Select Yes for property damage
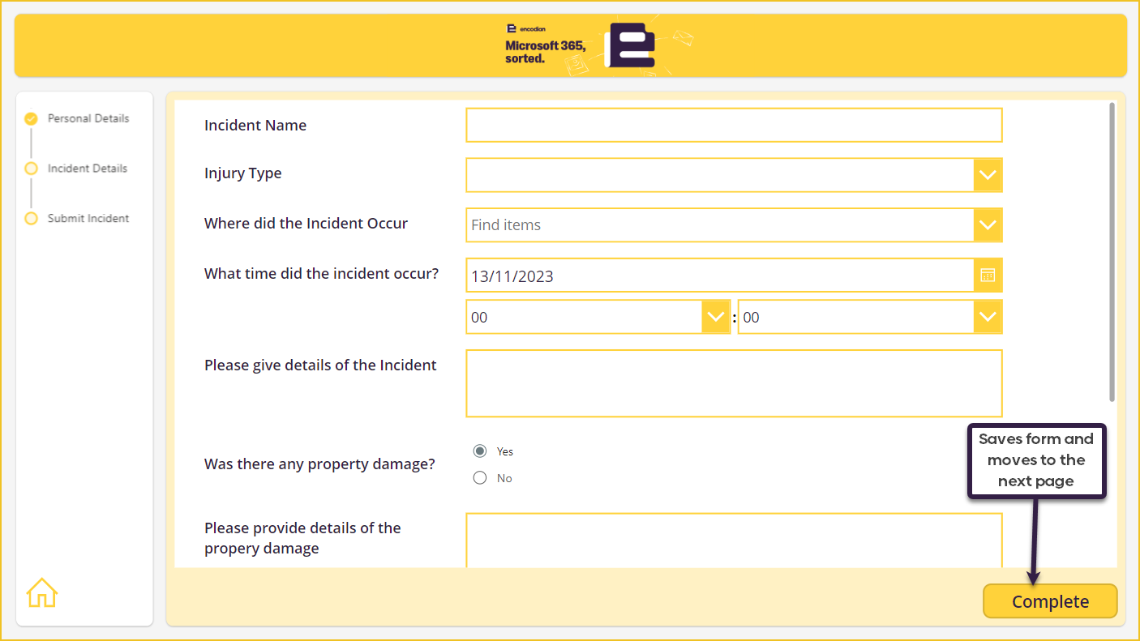The image size is (1140, 641). (x=480, y=451)
